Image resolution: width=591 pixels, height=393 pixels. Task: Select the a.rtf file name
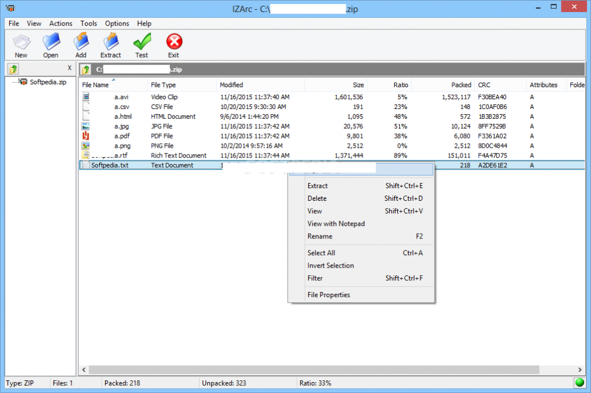coord(121,155)
